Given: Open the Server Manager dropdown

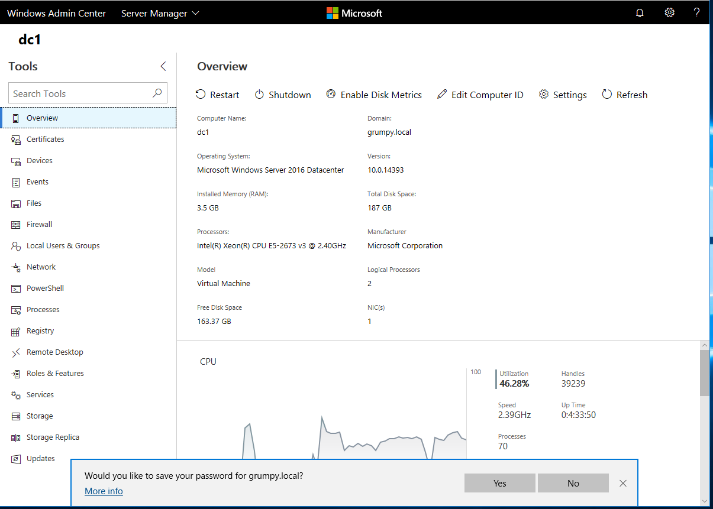Looking at the screenshot, I should click(160, 13).
